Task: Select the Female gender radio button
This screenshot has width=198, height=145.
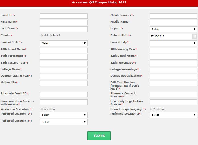Action: tap(51, 36)
